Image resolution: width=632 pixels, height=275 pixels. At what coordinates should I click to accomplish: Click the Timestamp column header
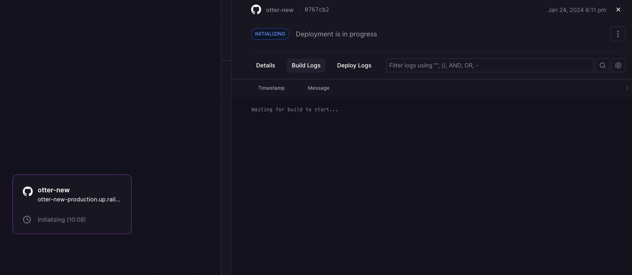click(271, 88)
